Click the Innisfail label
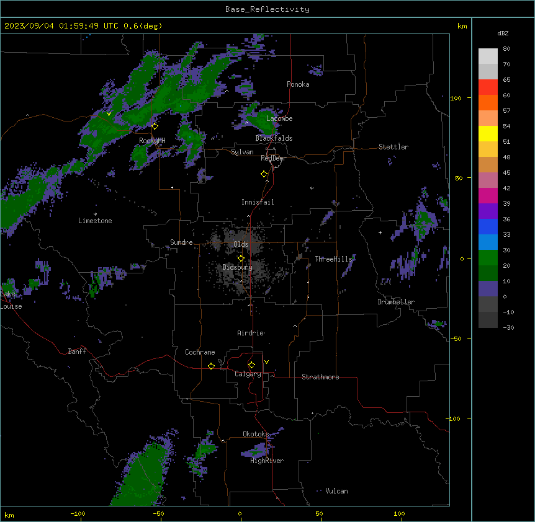Screen dimensions: 535x522 tap(258, 202)
